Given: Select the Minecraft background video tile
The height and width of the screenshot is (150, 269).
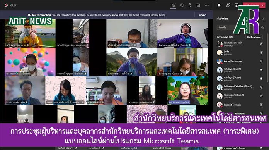Looking at the screenshot, I should click(x=188, y=91).
